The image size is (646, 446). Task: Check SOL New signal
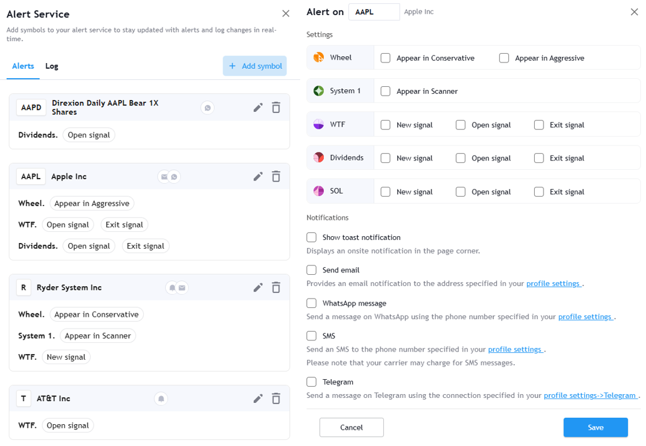coord(386,192)
